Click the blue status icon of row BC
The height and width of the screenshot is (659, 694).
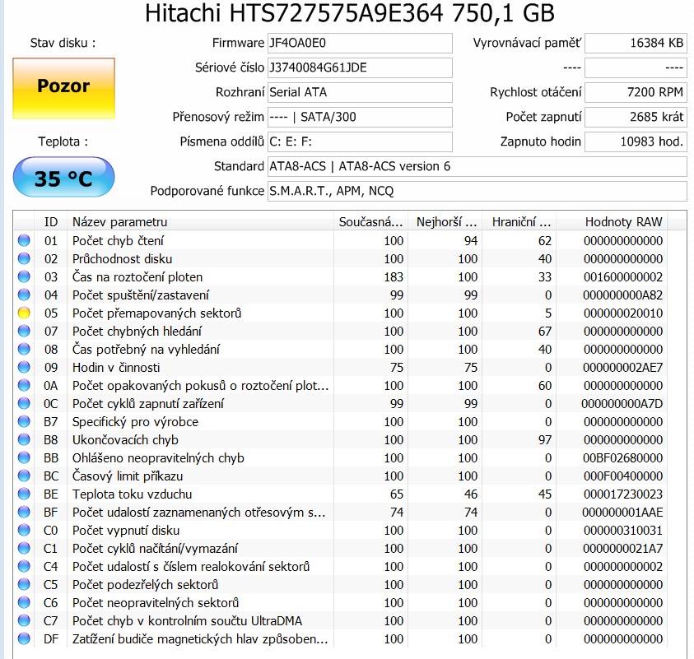(24, 476)
